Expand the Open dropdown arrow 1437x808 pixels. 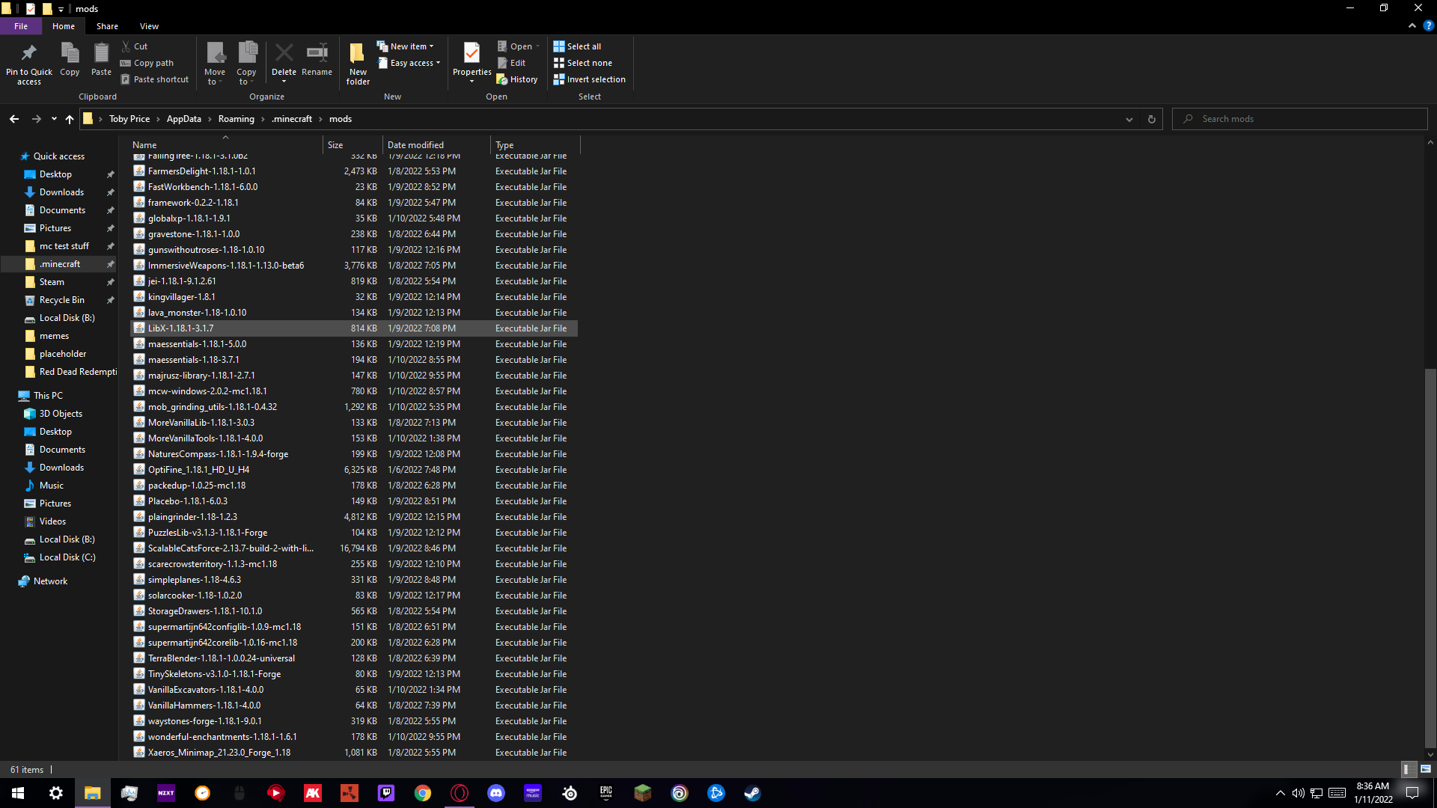537,46
